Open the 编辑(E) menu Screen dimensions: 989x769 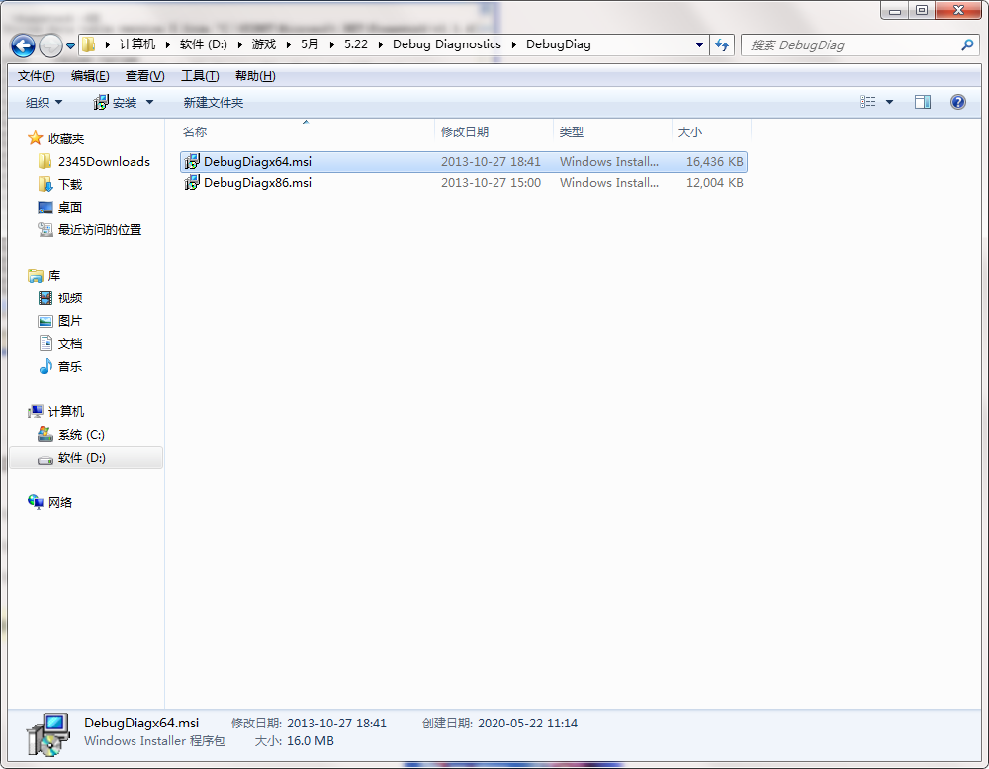90,76
